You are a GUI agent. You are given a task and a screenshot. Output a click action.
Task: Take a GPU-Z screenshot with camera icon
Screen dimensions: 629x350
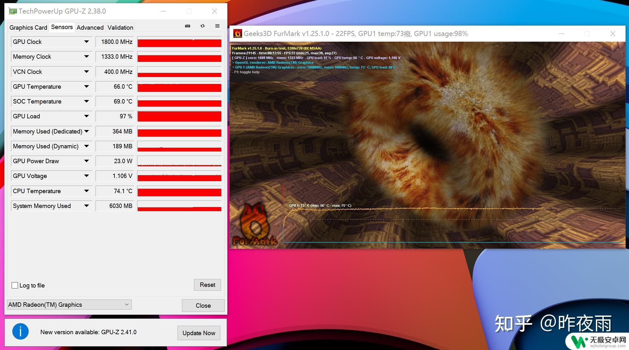pyautogui.click(x=188, y=26)
